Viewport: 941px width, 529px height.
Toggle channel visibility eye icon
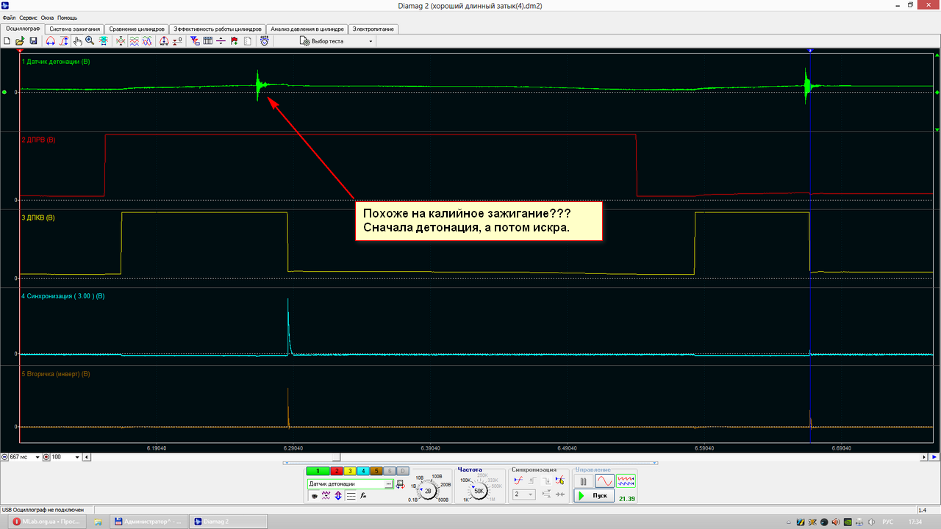coord(315,496)
